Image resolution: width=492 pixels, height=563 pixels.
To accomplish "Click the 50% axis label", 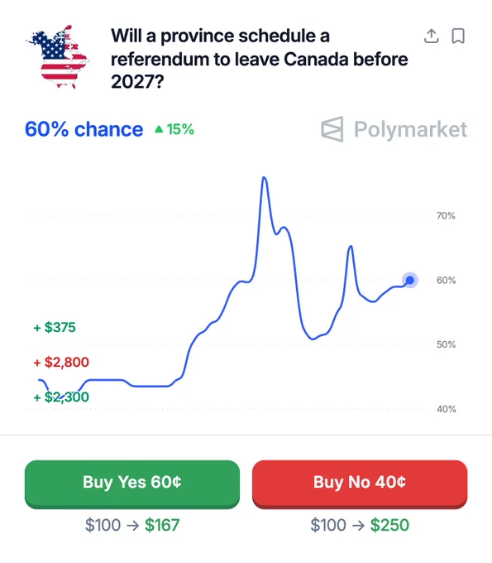I will [446, 344].
